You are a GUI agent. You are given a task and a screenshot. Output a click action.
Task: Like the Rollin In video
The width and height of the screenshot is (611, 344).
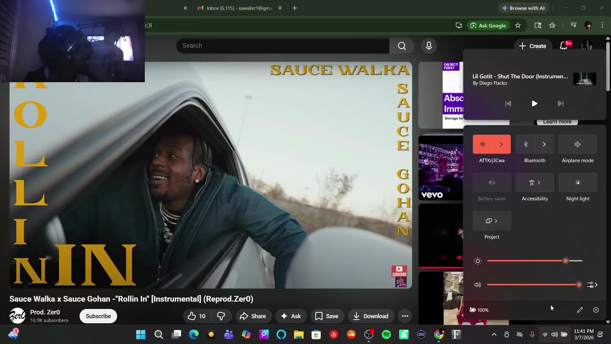197,316
